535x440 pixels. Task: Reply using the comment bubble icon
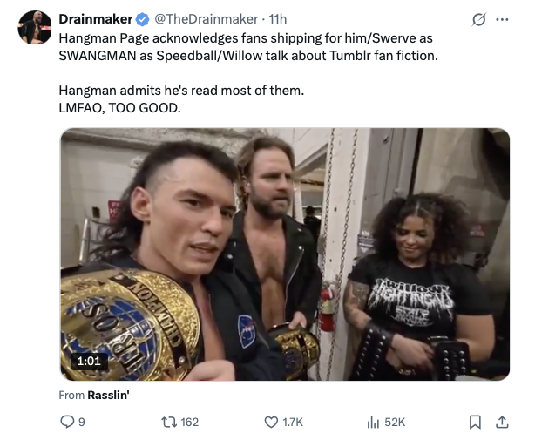point(67,422)
